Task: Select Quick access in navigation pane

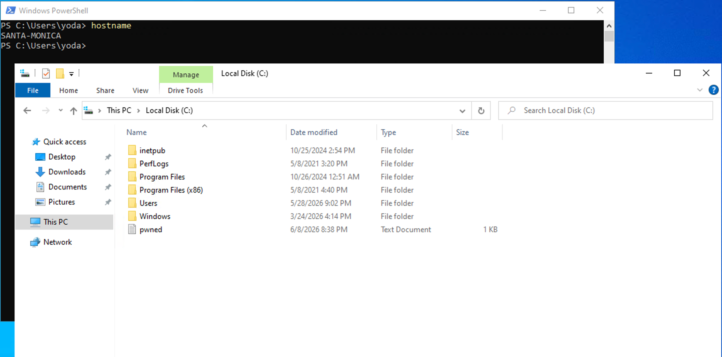Action: pos(64,142)
